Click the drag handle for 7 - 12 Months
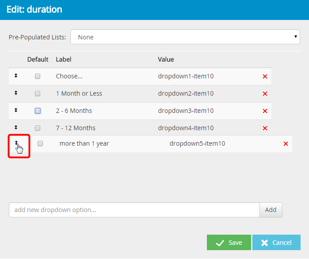309x259 pixels. point(16,128)
